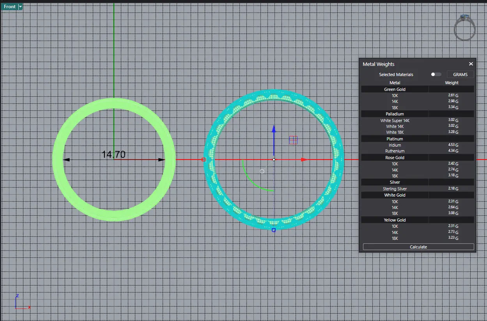Click the Front viewport title label
The height and width of the screenshot is (321, 487).
(10, 7)
